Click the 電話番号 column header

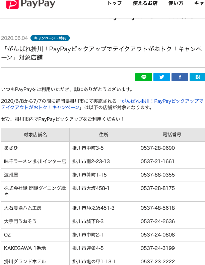172,135
